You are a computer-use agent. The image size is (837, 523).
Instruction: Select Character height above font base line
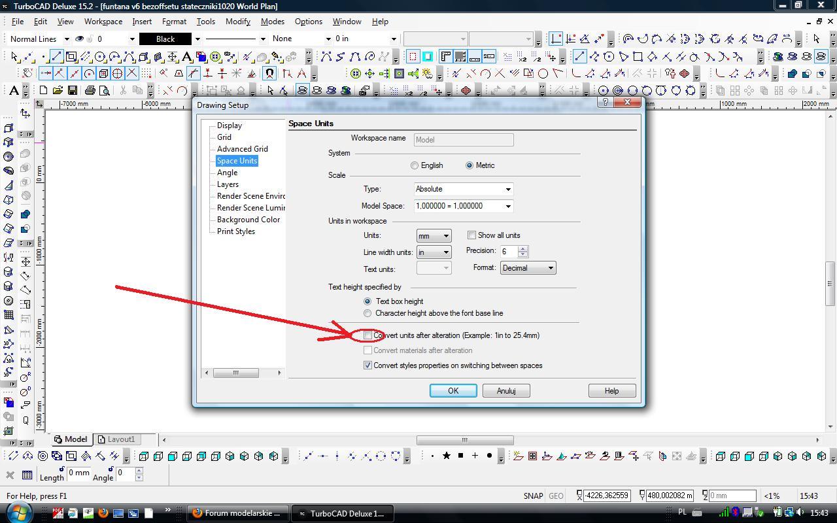pos(367,314)
